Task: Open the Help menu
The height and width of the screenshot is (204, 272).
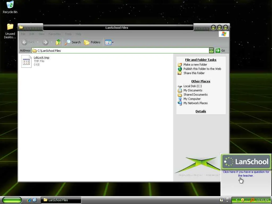Action: coord(78,34)
